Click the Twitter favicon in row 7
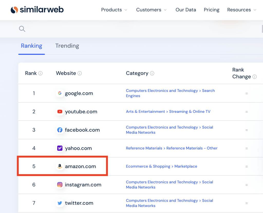The width and height of the screenshot is (263, 213). coord(60,203)
